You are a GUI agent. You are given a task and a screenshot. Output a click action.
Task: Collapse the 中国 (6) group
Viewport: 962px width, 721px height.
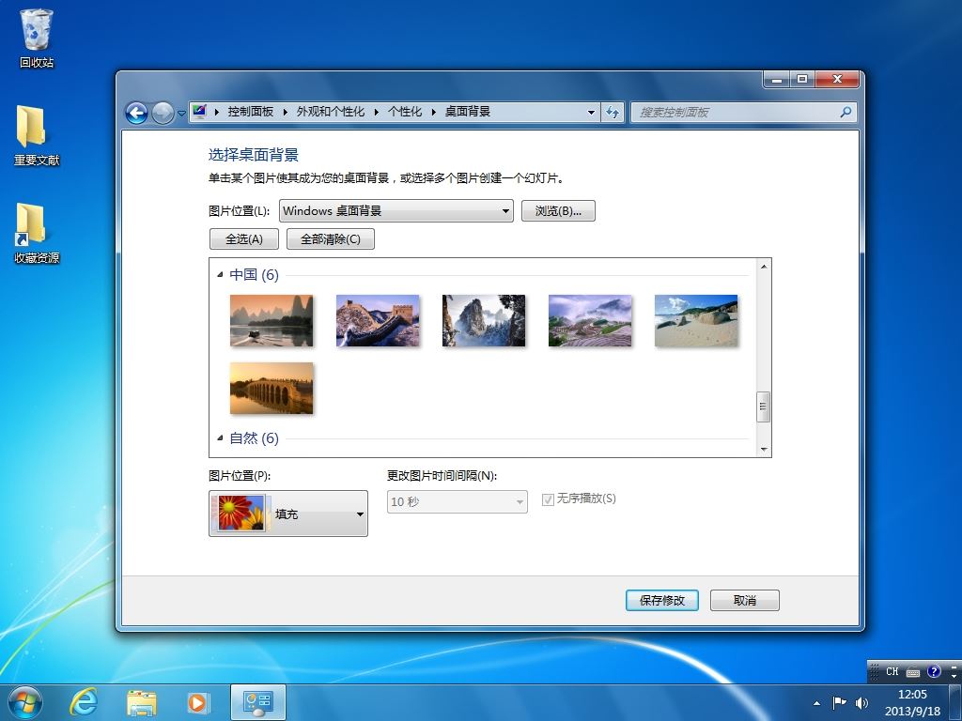[x=220, y=275]
